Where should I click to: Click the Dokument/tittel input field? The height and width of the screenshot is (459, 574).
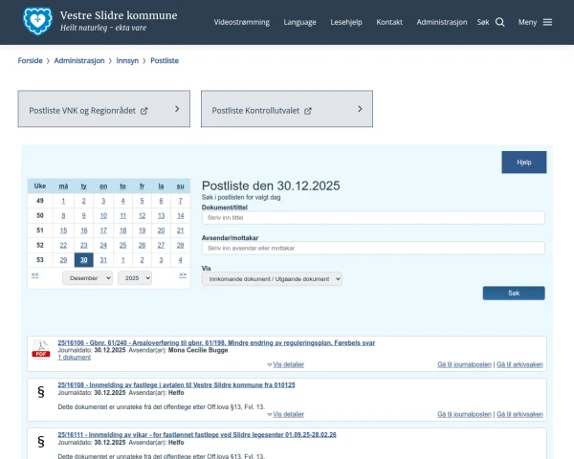pyautogui.click(x=373, y=217)
